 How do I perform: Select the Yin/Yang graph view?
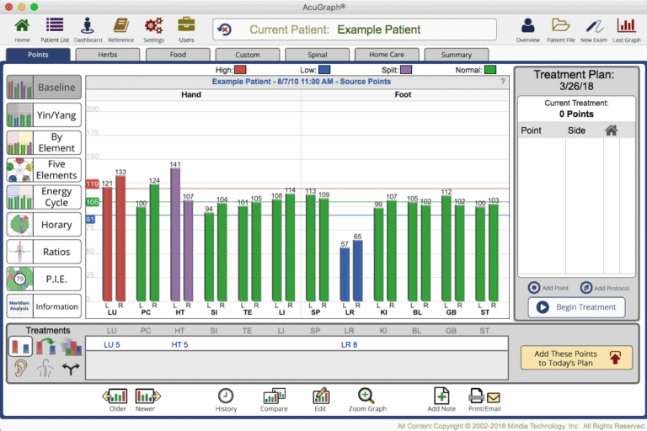[44, 115]
